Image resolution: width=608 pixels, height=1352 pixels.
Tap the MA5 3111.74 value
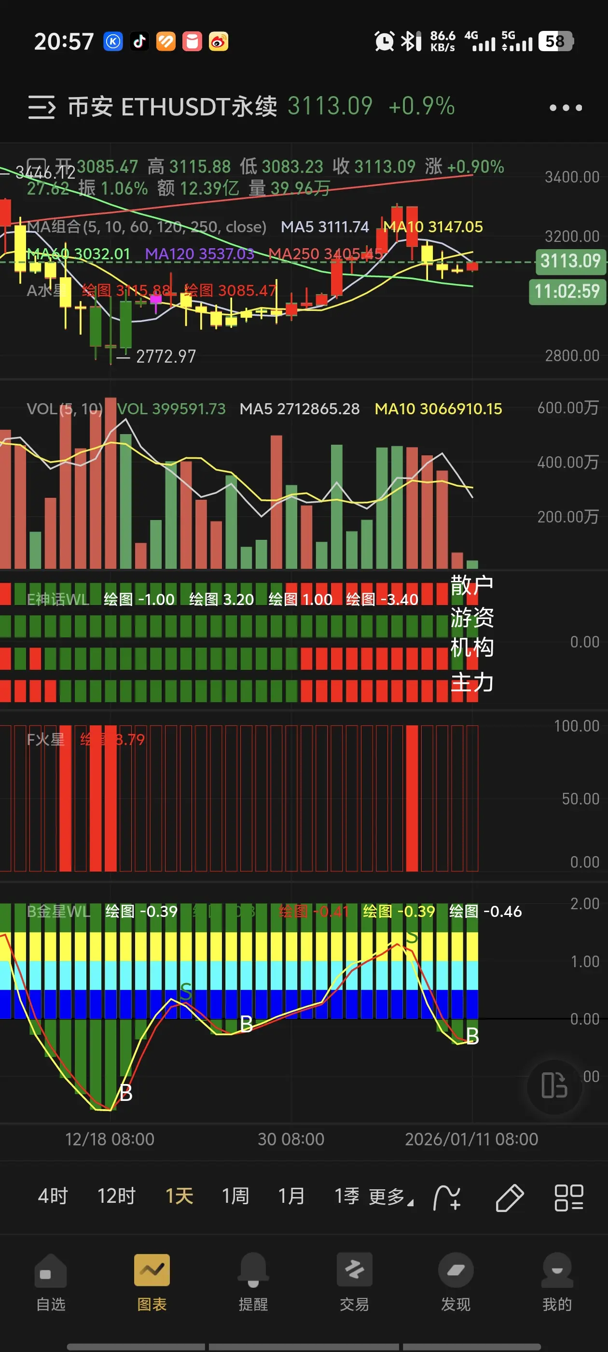click(x=325, y=227)
